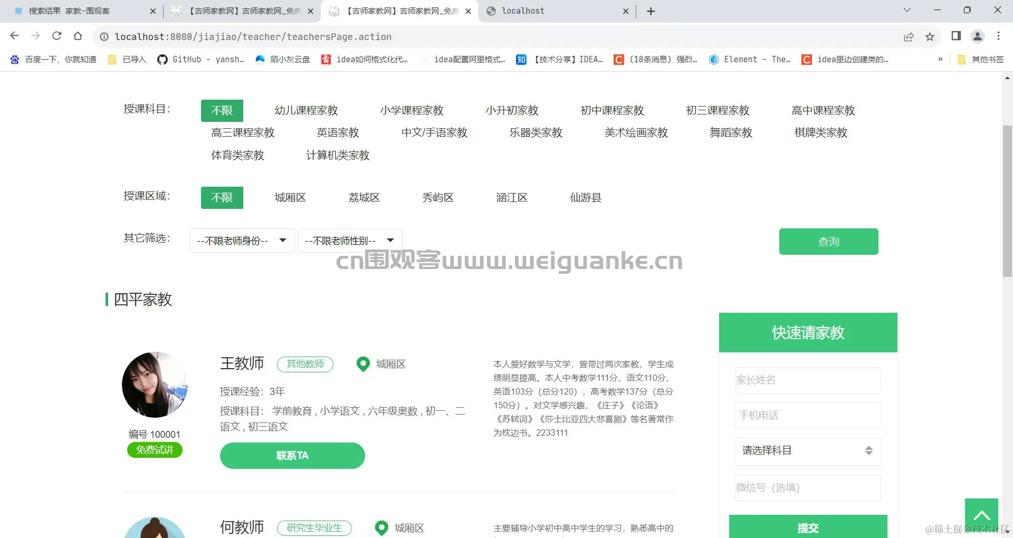Filter area by 秀屿区

tap(438, 198)
